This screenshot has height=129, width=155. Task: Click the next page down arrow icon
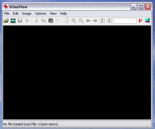[x=109, y=21]
